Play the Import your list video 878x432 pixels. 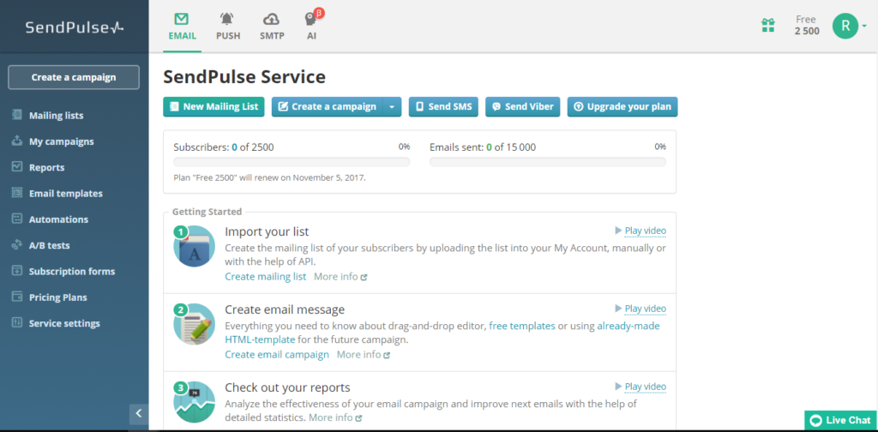click(640, 231)
